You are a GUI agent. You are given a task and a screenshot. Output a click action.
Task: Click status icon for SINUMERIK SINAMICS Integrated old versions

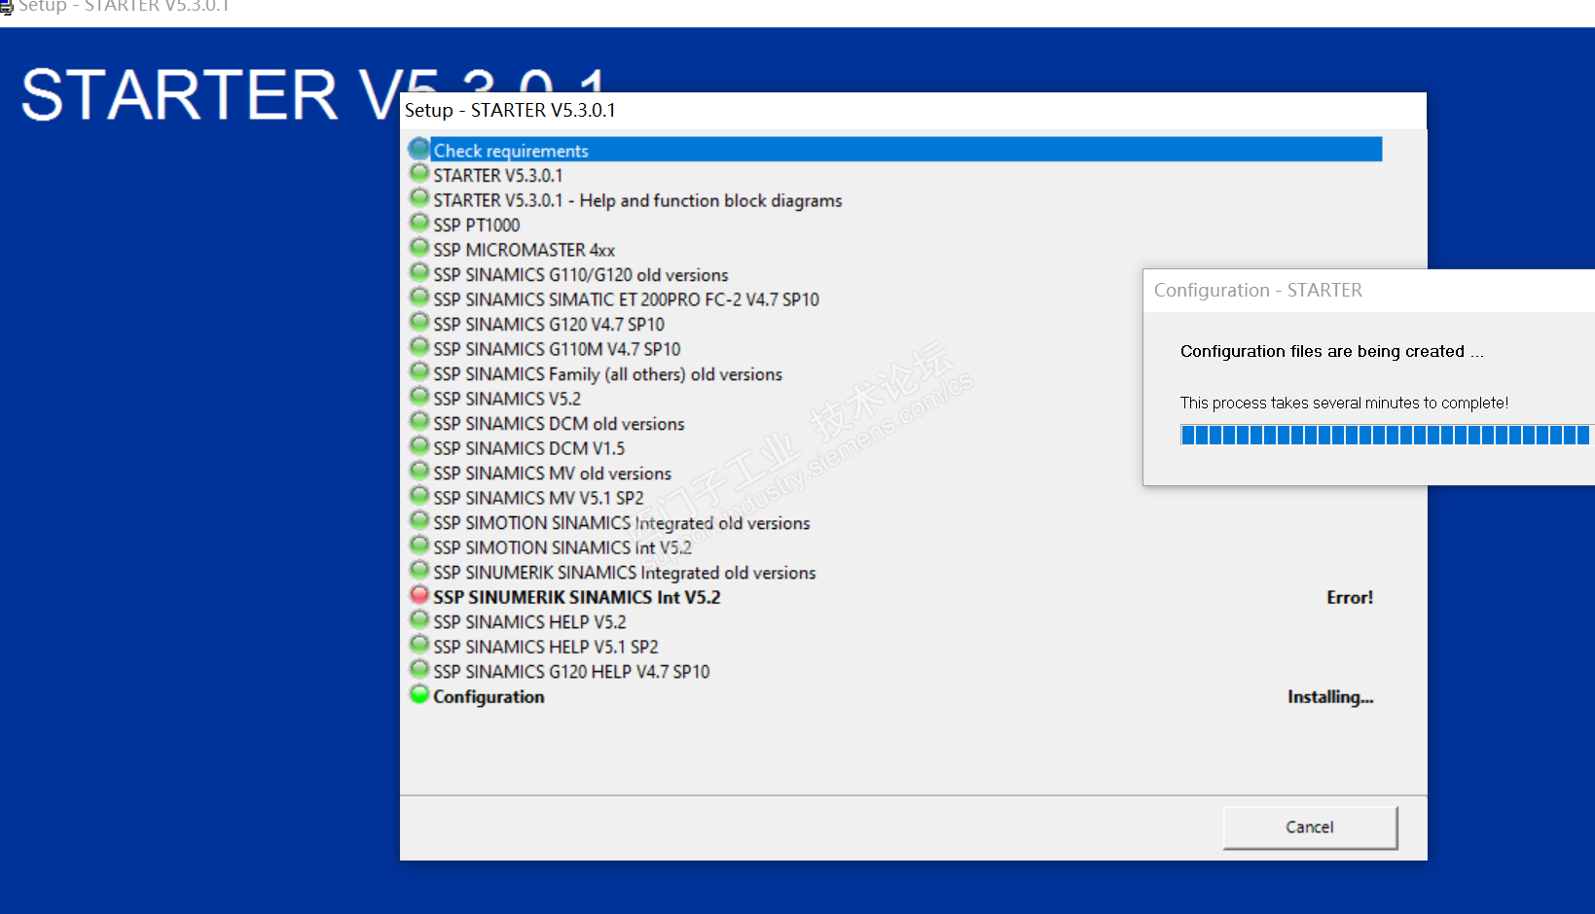click(x=419, y=570)
